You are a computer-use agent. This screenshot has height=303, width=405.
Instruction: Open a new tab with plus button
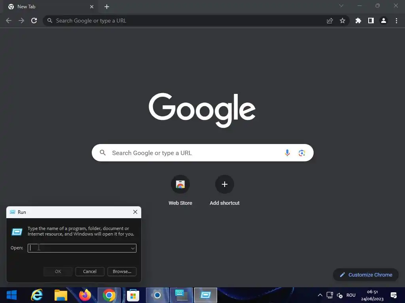pos(107,7)
